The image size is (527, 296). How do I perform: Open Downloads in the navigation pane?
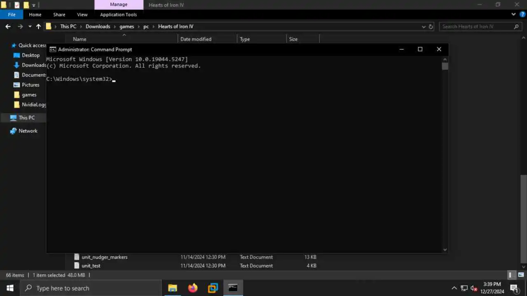click(x=30, y=65)
